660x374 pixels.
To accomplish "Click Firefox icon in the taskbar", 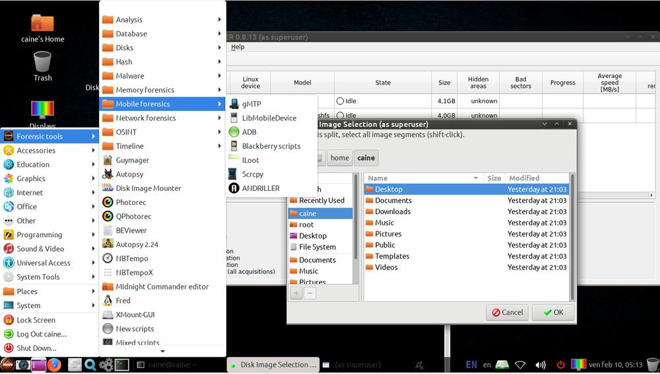I will (x=55, y=364).
